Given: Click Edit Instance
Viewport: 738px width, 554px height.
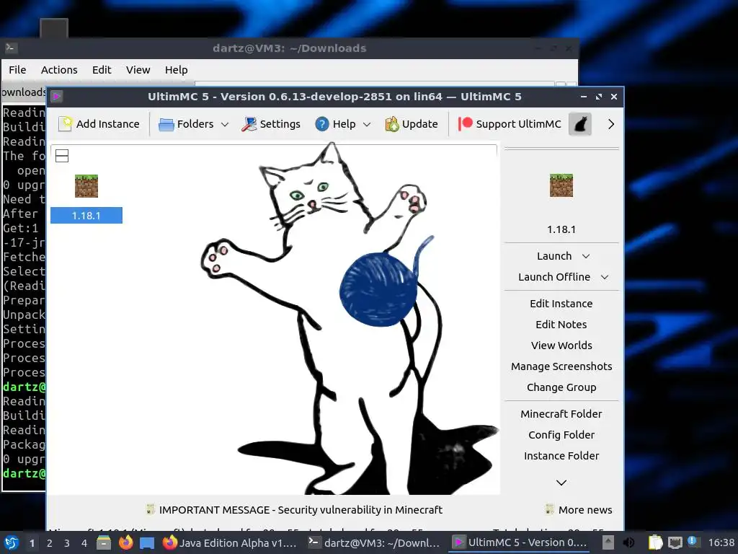Looking at the screenshot, I should (x=561, y=304).
